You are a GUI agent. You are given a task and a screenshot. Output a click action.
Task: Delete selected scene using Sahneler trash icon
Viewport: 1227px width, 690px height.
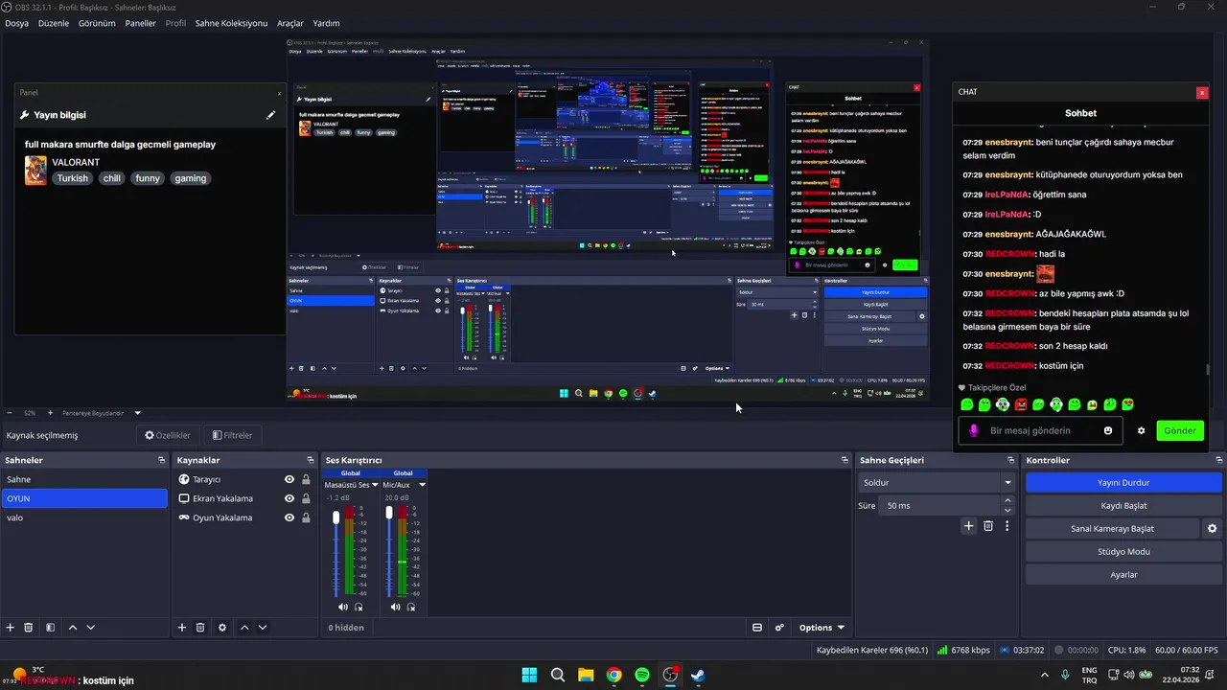[29, 628]
